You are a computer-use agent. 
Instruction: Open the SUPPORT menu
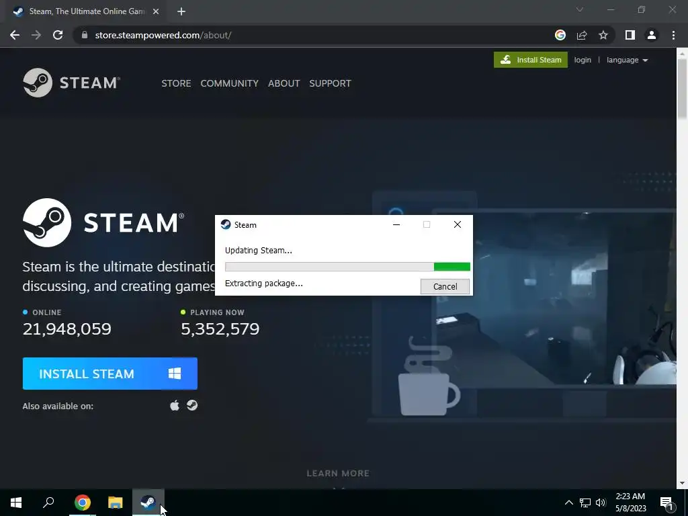330,83
